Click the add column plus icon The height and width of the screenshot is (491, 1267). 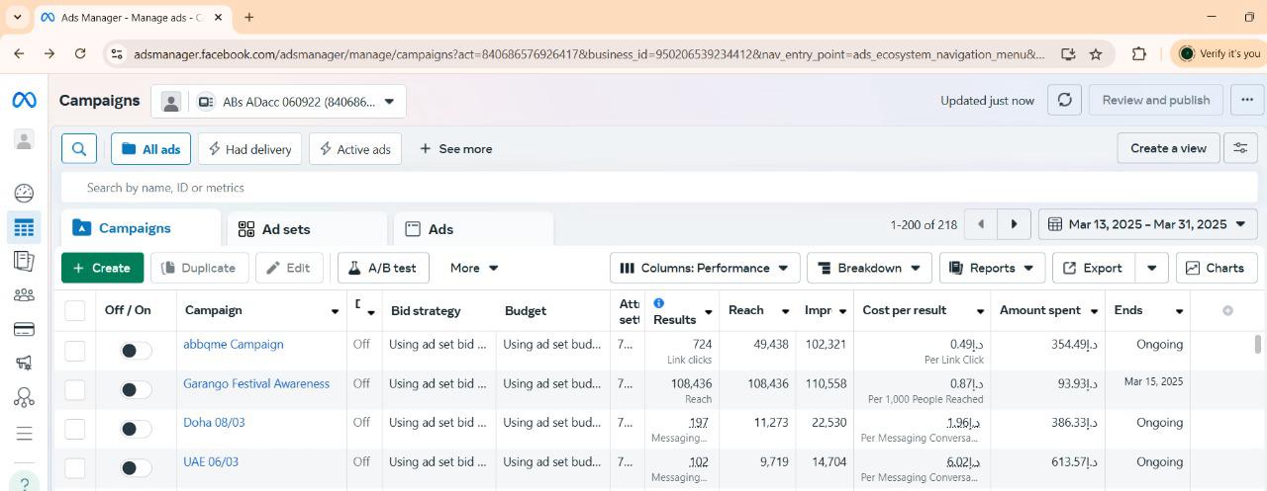pos(1227,310)
